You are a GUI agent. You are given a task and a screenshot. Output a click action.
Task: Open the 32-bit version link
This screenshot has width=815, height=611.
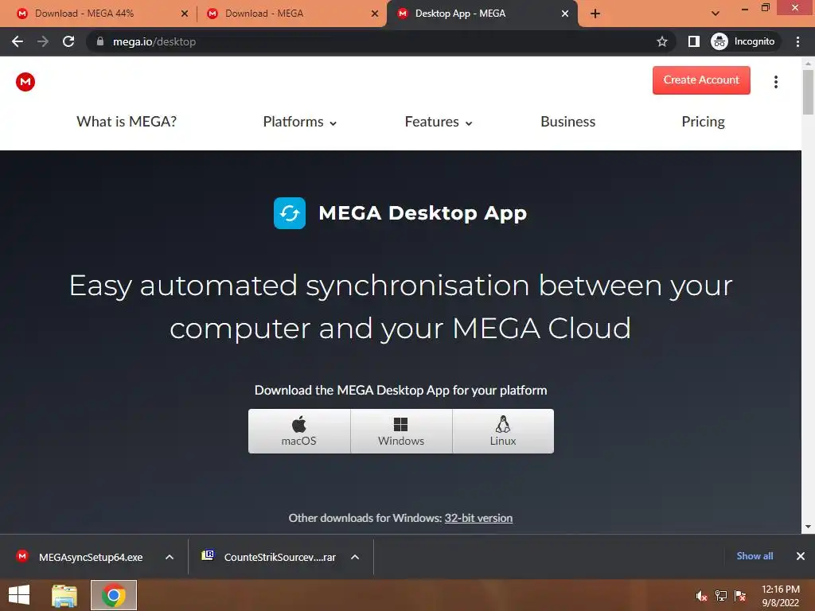click(x=478, y=518)
